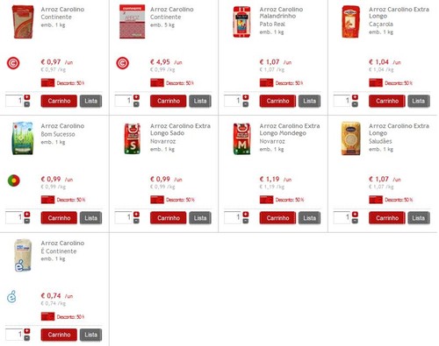Increase quantity of É Continente rice

[x=27, y=331]
